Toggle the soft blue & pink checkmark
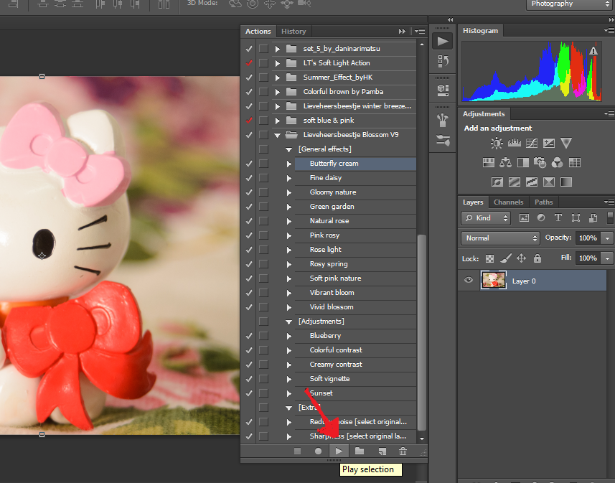The height and width of the screenshot is (483, 615). (x=249, y=120)
